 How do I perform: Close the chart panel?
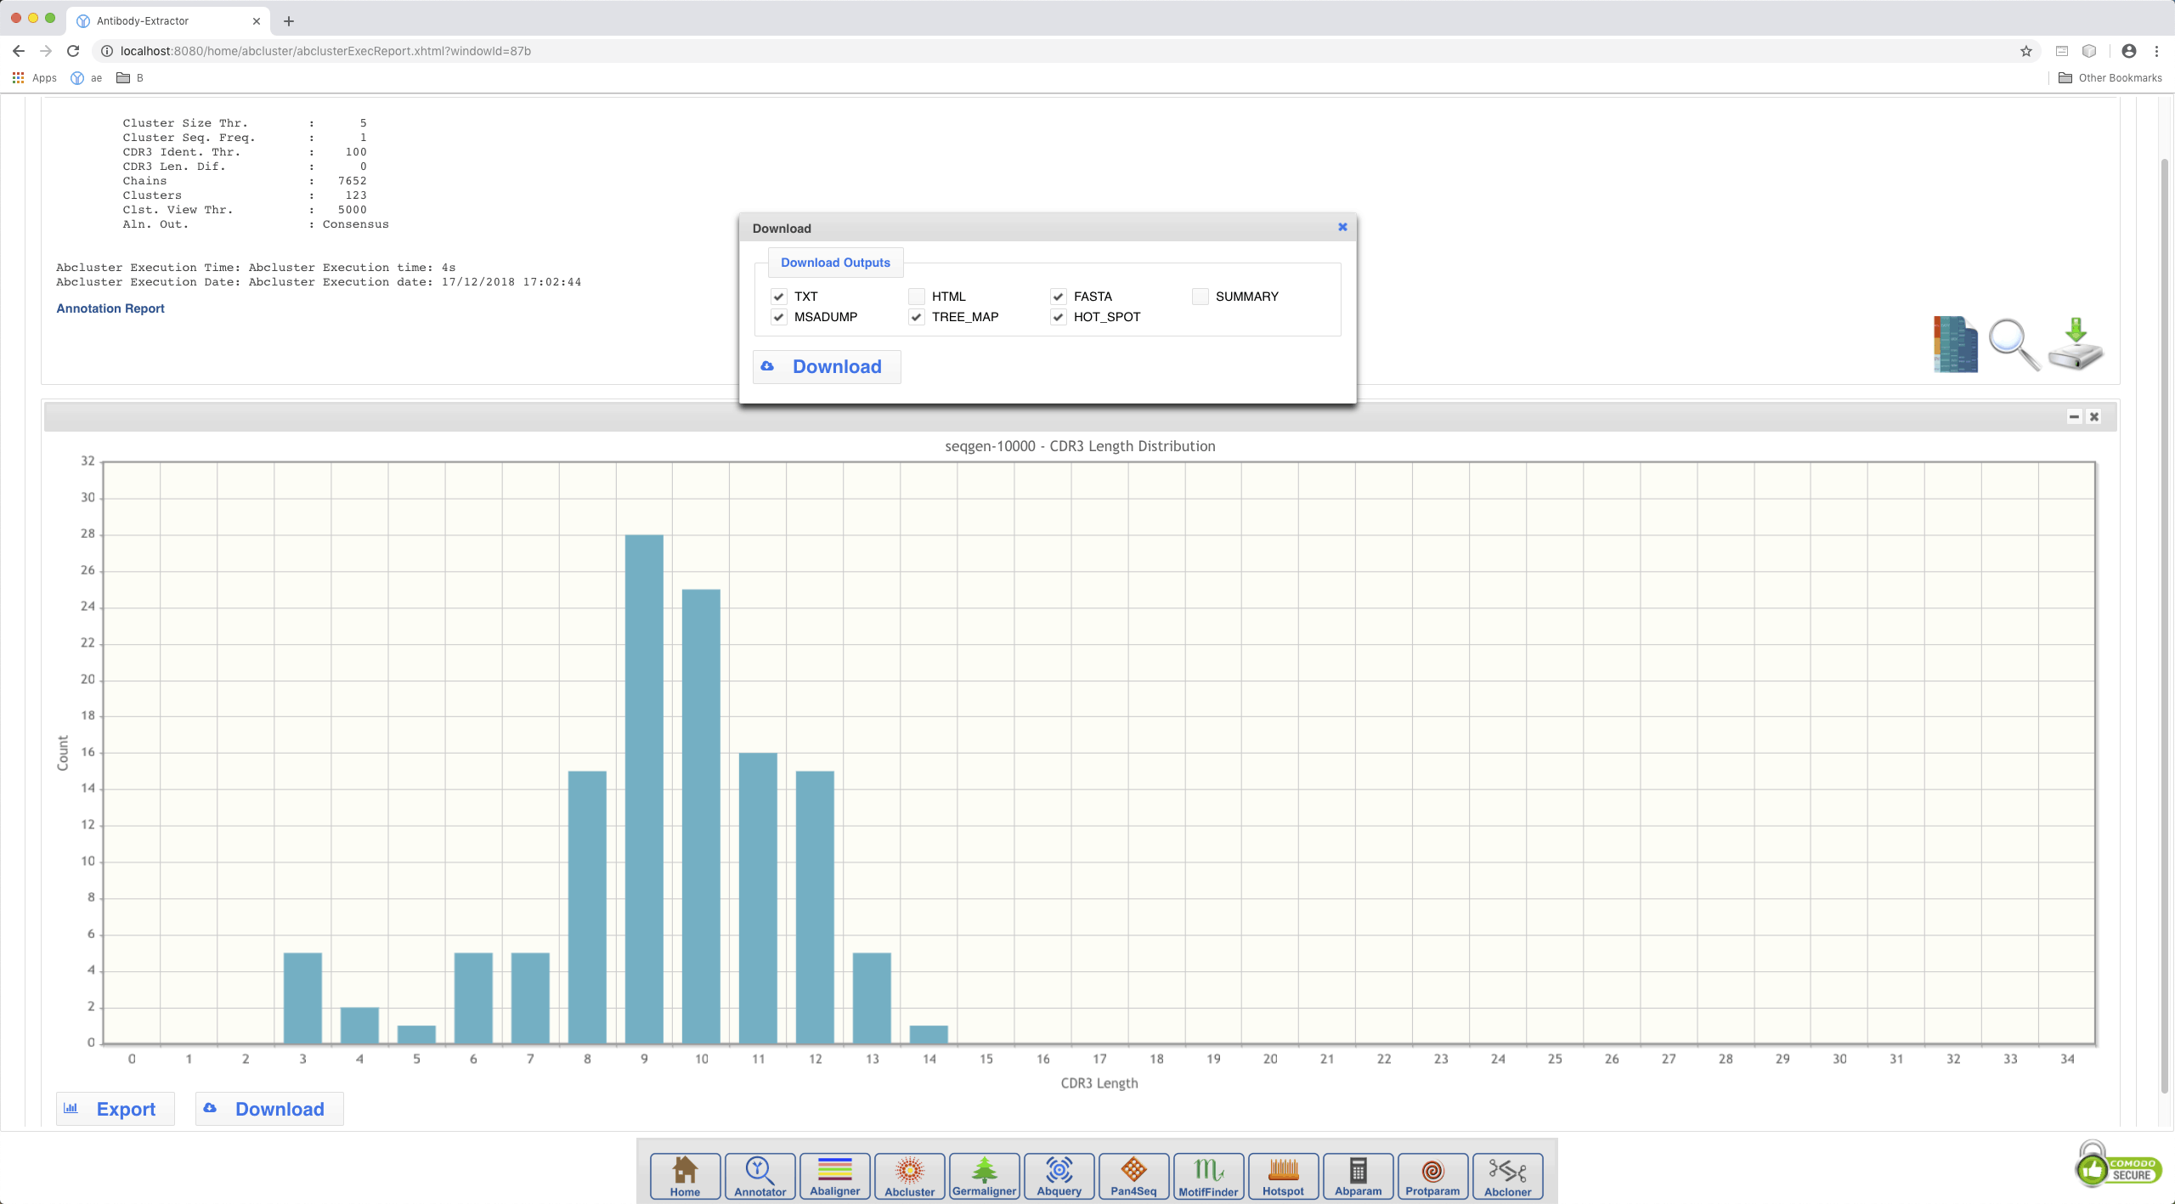(x=2094, y=416)
